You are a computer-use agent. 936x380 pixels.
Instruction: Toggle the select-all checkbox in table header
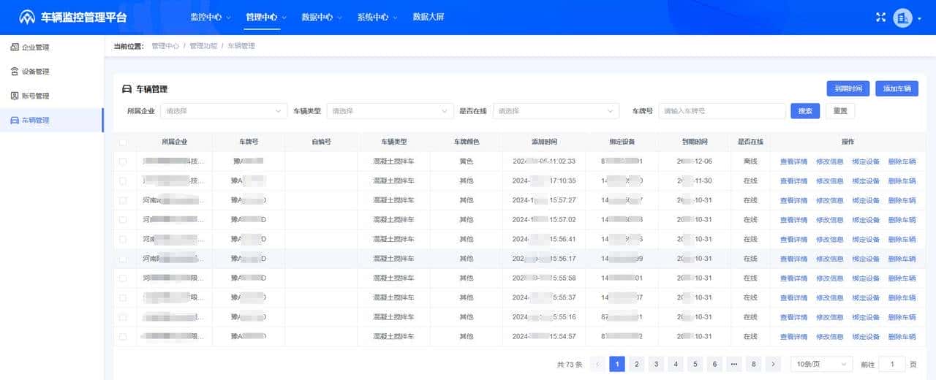pos(123,142)
